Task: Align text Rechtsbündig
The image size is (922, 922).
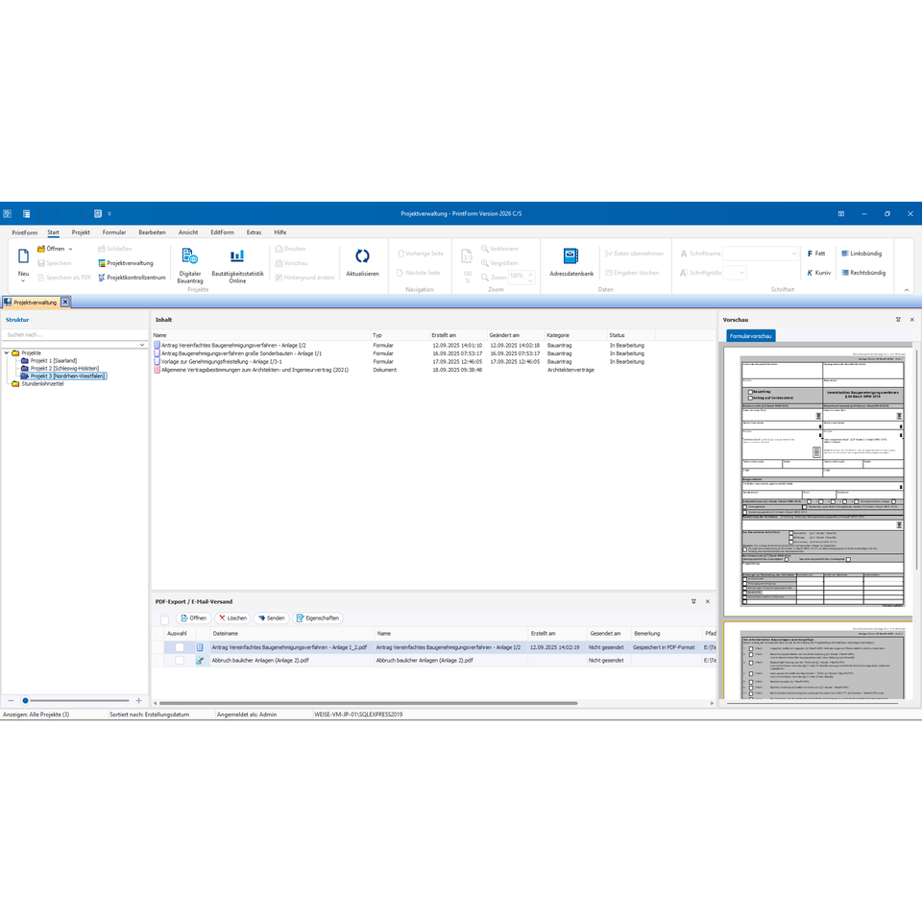Action: pos(863,272)
